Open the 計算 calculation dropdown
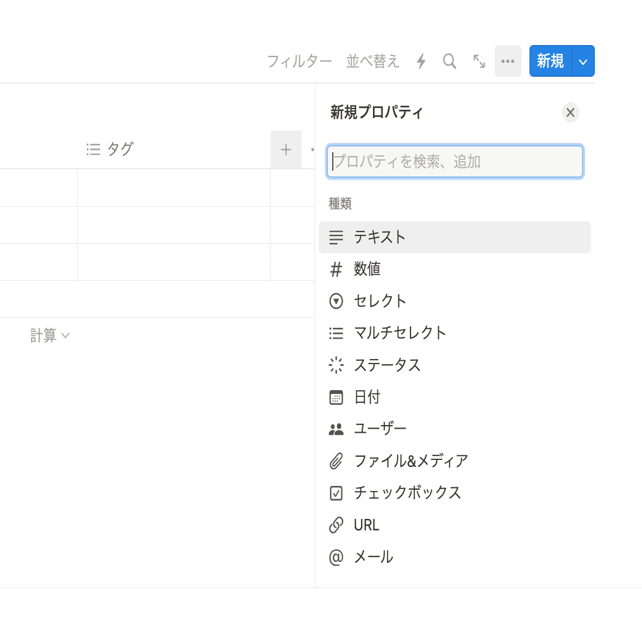This screenshot has height=642, width=642. point(49,336)
